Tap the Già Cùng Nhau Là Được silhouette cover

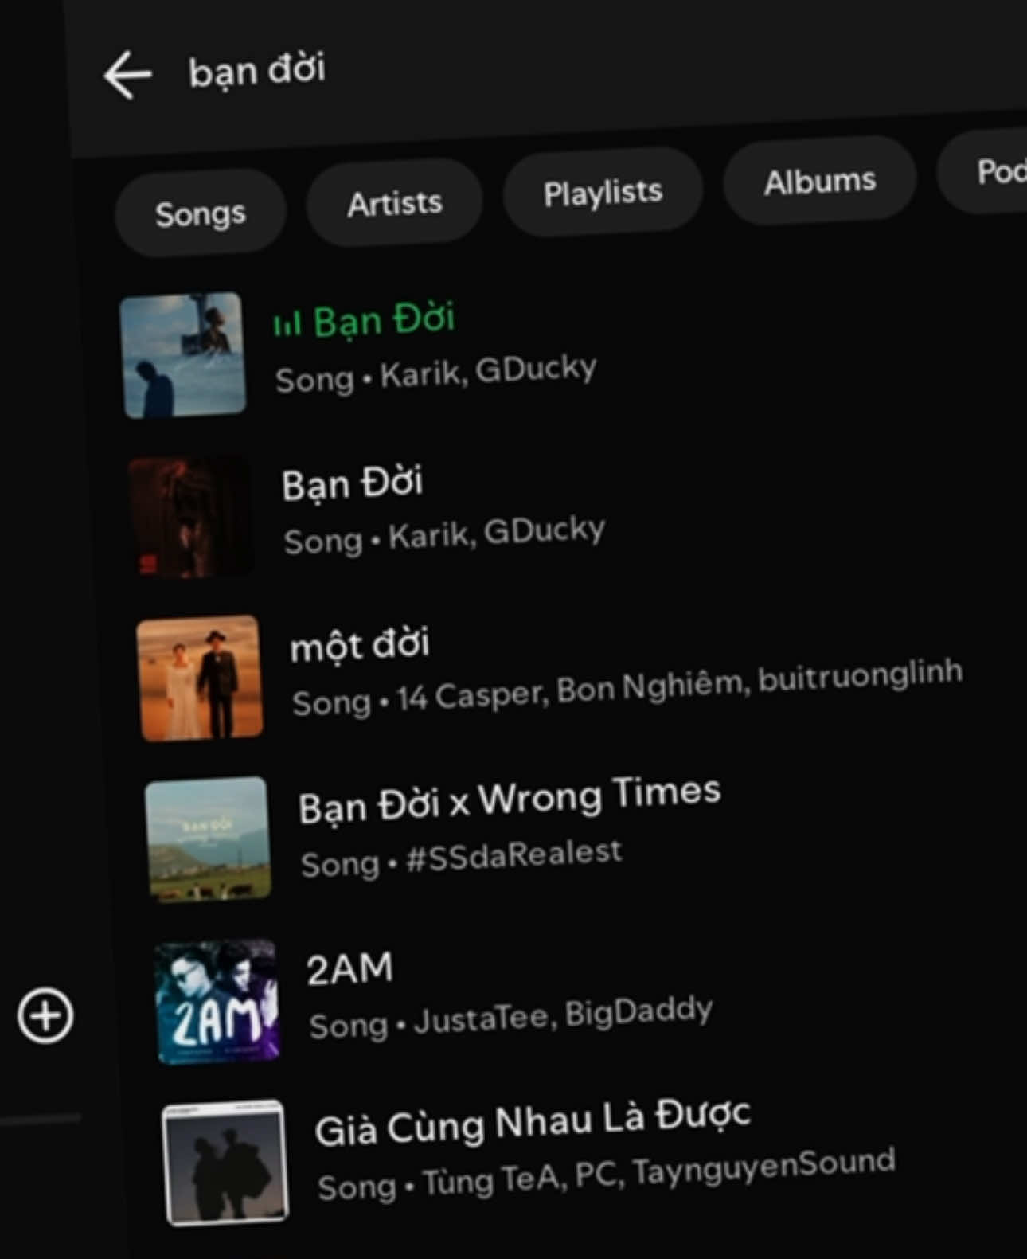pos(225,1162)
